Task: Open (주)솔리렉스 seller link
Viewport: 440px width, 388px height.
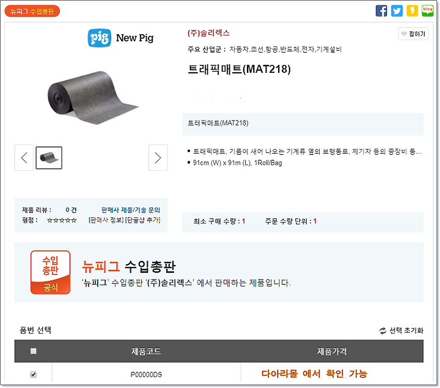Action: 208,33
